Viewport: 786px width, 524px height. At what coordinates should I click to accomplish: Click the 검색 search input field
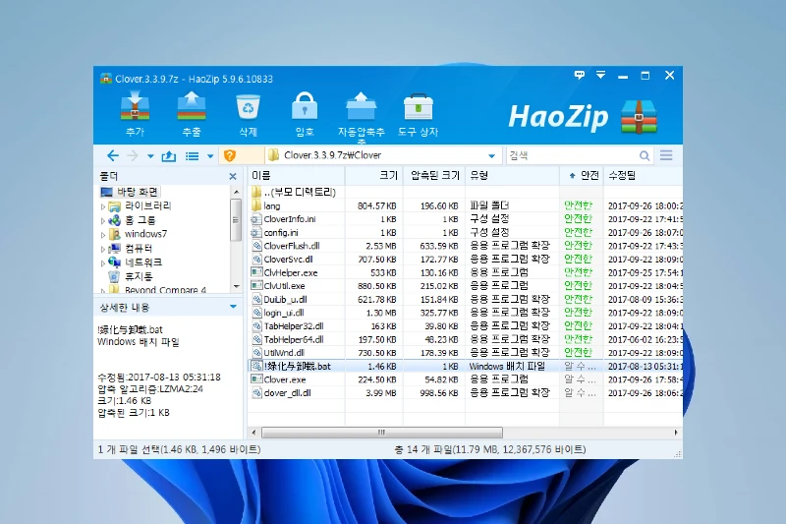[x=572, y=155]
